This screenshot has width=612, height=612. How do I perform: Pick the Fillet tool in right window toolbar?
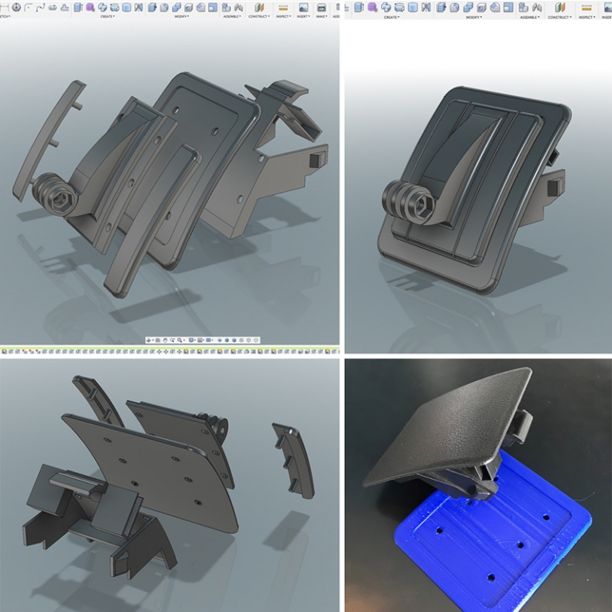click(x=454, y=7)
